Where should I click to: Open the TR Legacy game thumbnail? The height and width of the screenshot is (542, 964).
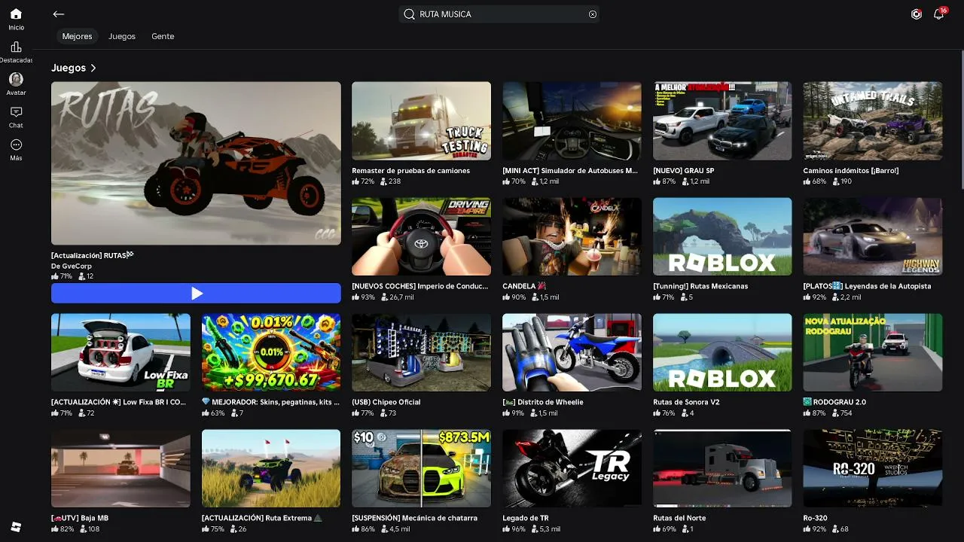coord(572,468)
